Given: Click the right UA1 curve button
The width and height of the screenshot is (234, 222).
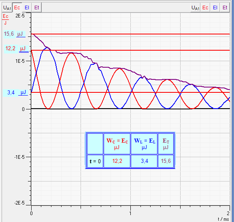Looking at the screenshot, I should coord(196,8).
